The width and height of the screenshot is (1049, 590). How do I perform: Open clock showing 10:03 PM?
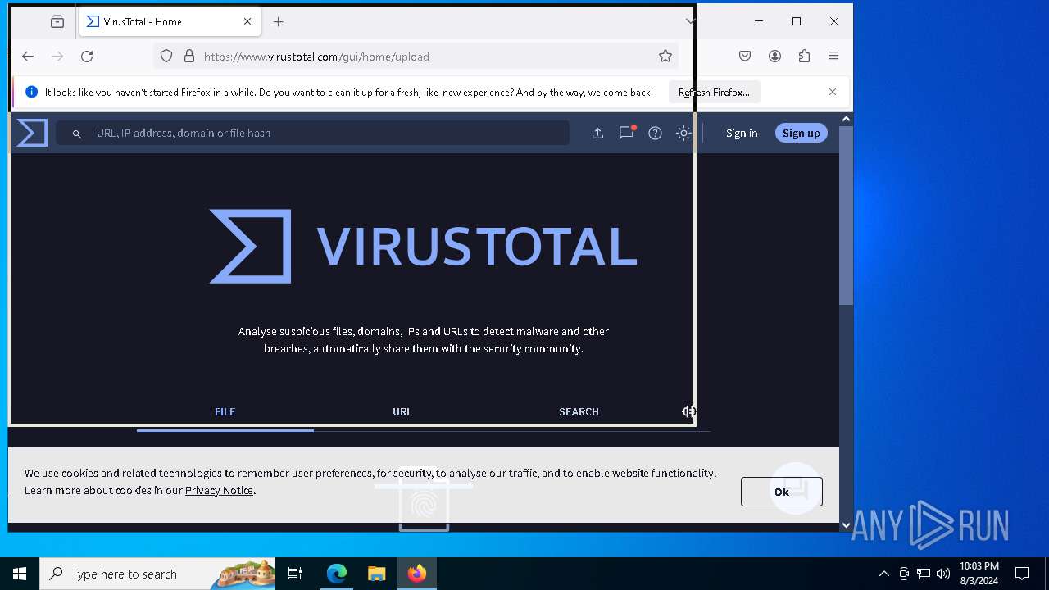click(x=979, y=574)
